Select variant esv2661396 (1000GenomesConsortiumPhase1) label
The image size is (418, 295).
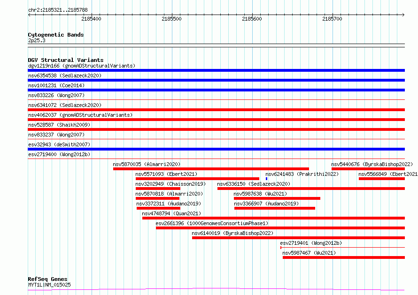tap(212, 223)
